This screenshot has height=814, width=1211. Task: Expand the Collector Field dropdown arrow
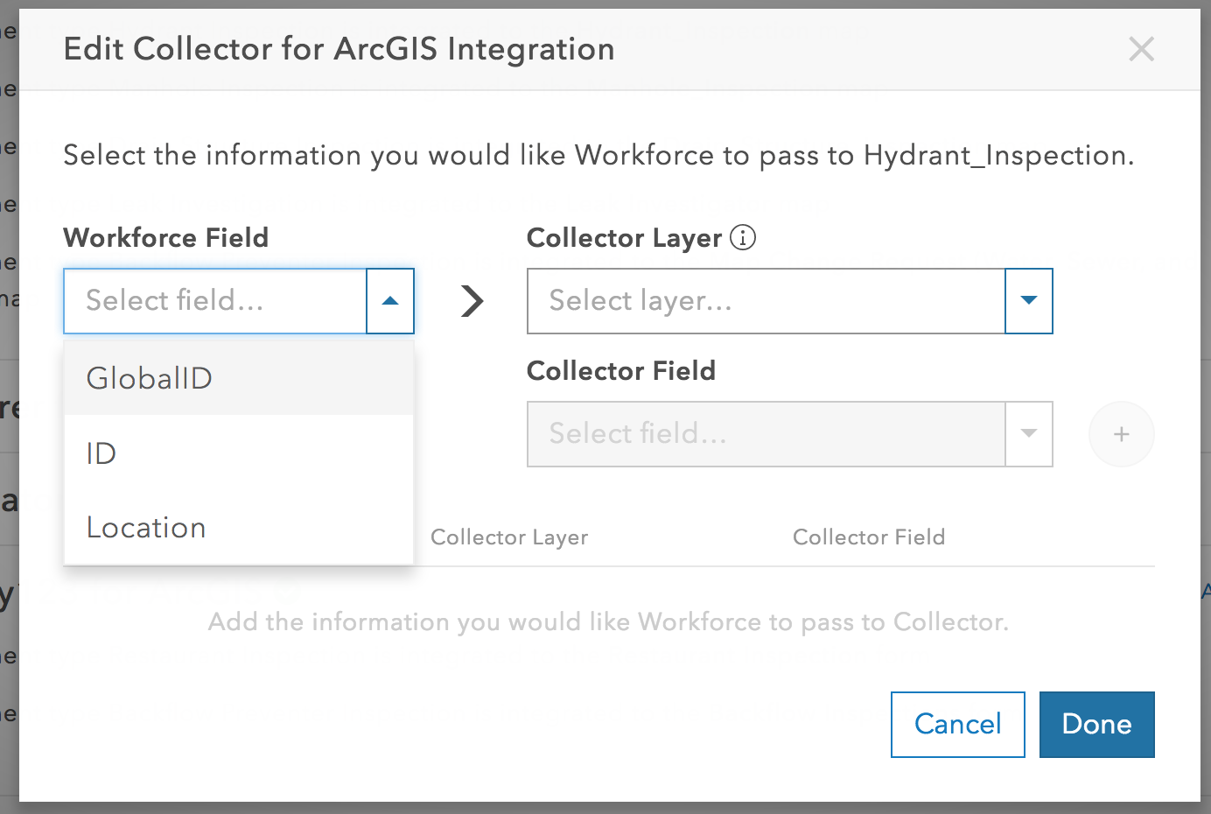pyautogui.click(x=1028, y=434)
